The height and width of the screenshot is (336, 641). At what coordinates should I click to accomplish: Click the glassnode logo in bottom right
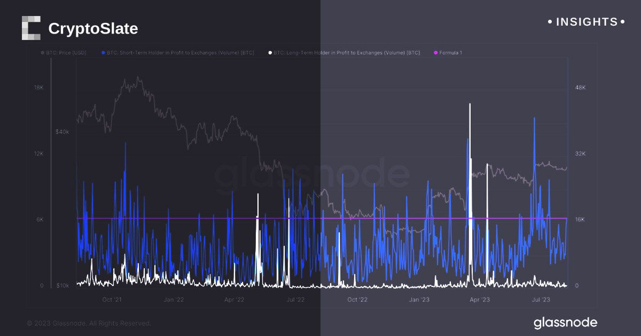pyautogui.click(x=565, y=323)
